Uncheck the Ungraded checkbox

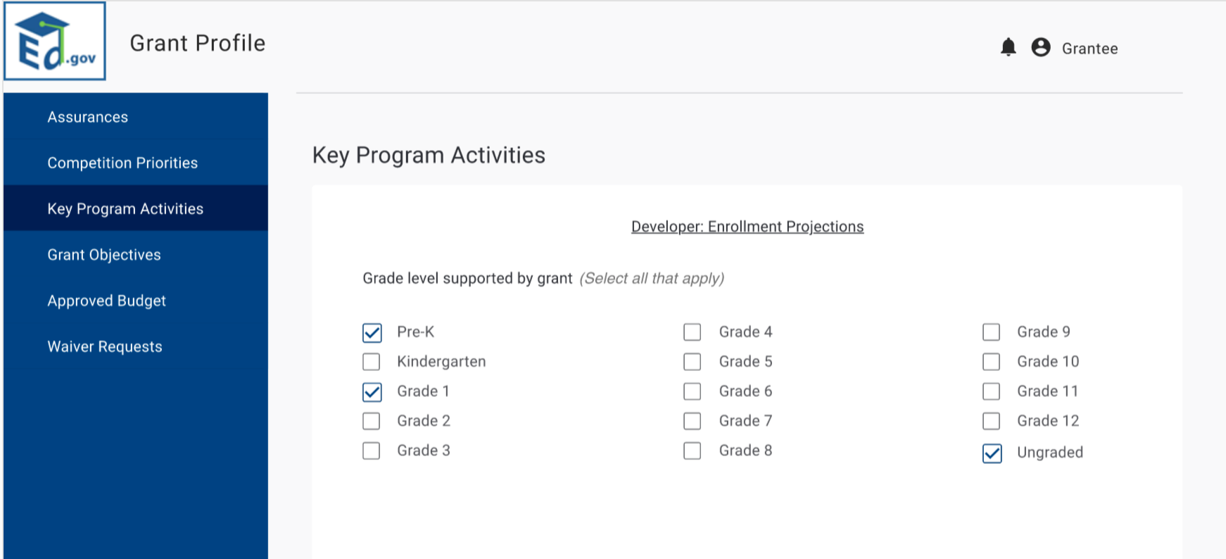[992, 453]
